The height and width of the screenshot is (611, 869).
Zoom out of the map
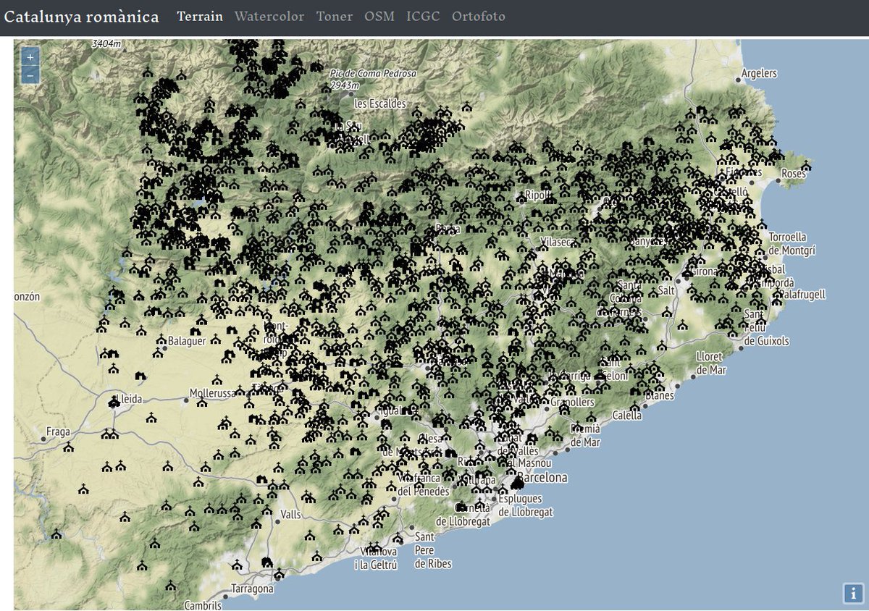[x=30, y=75]
